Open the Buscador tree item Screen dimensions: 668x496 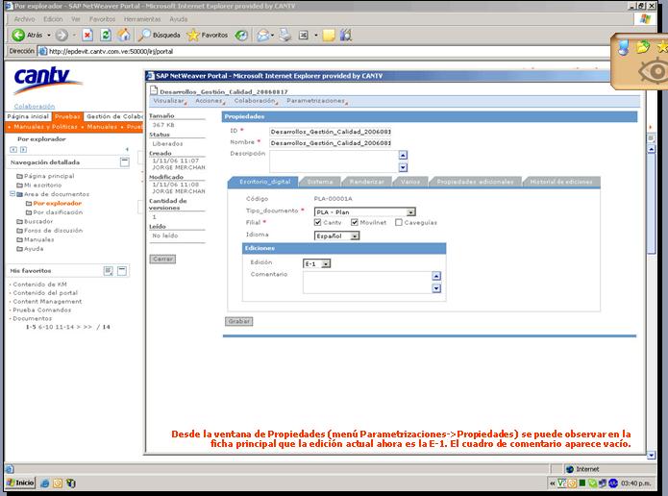(38, 222)
